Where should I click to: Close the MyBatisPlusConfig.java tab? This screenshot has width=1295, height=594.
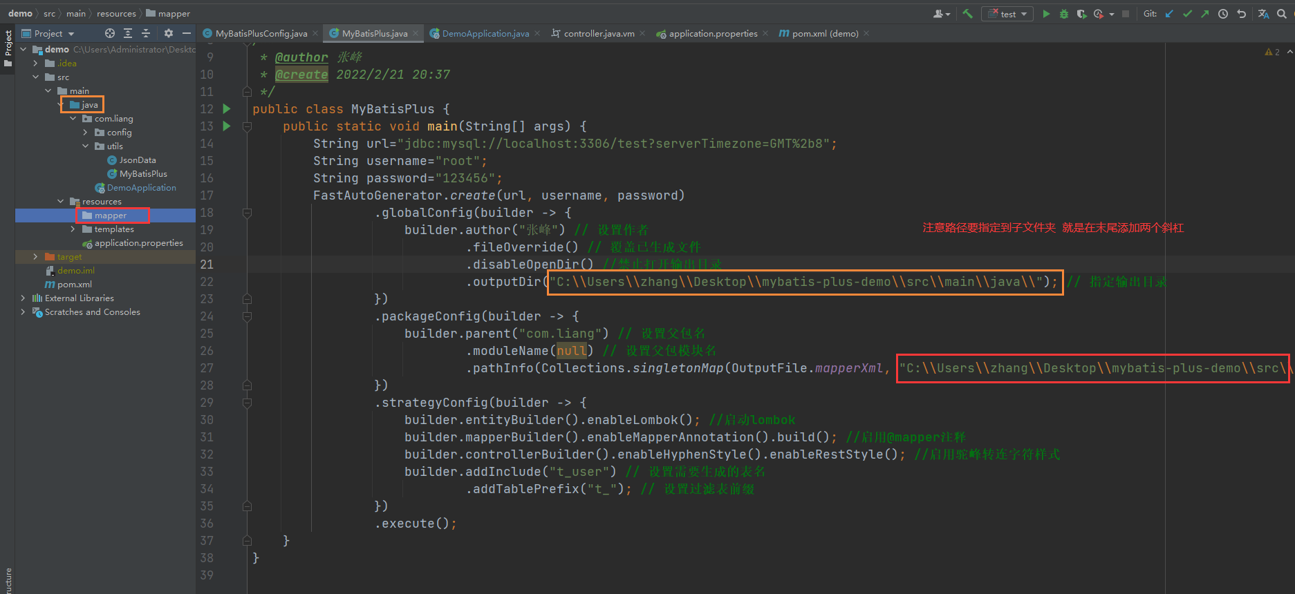315,33
